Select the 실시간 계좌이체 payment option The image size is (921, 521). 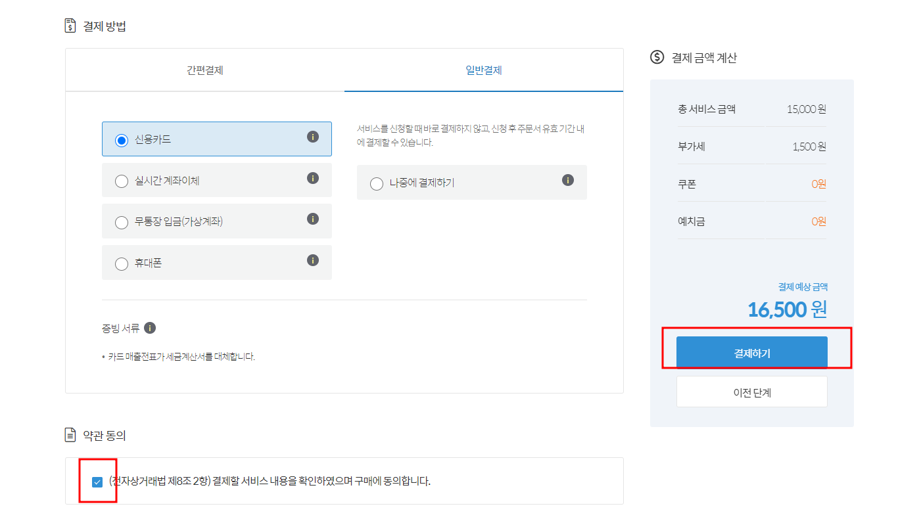click(121, 179)
